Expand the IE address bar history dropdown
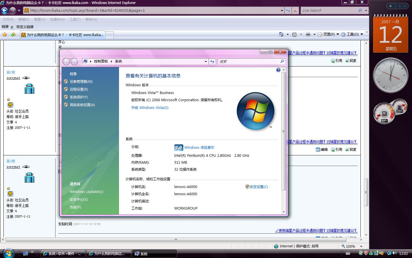The height and width of the screenshot is (258, 412). pos(282,11)
